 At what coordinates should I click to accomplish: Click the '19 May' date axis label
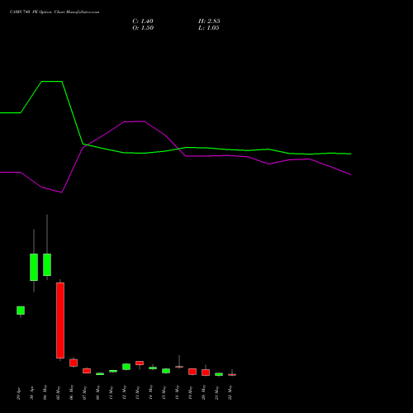pyautogui.click(x=191, y=392)
